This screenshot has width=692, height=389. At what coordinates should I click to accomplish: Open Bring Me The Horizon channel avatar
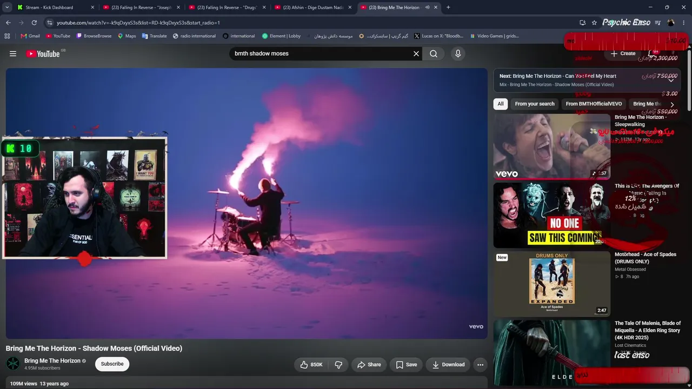click(13, 364)
